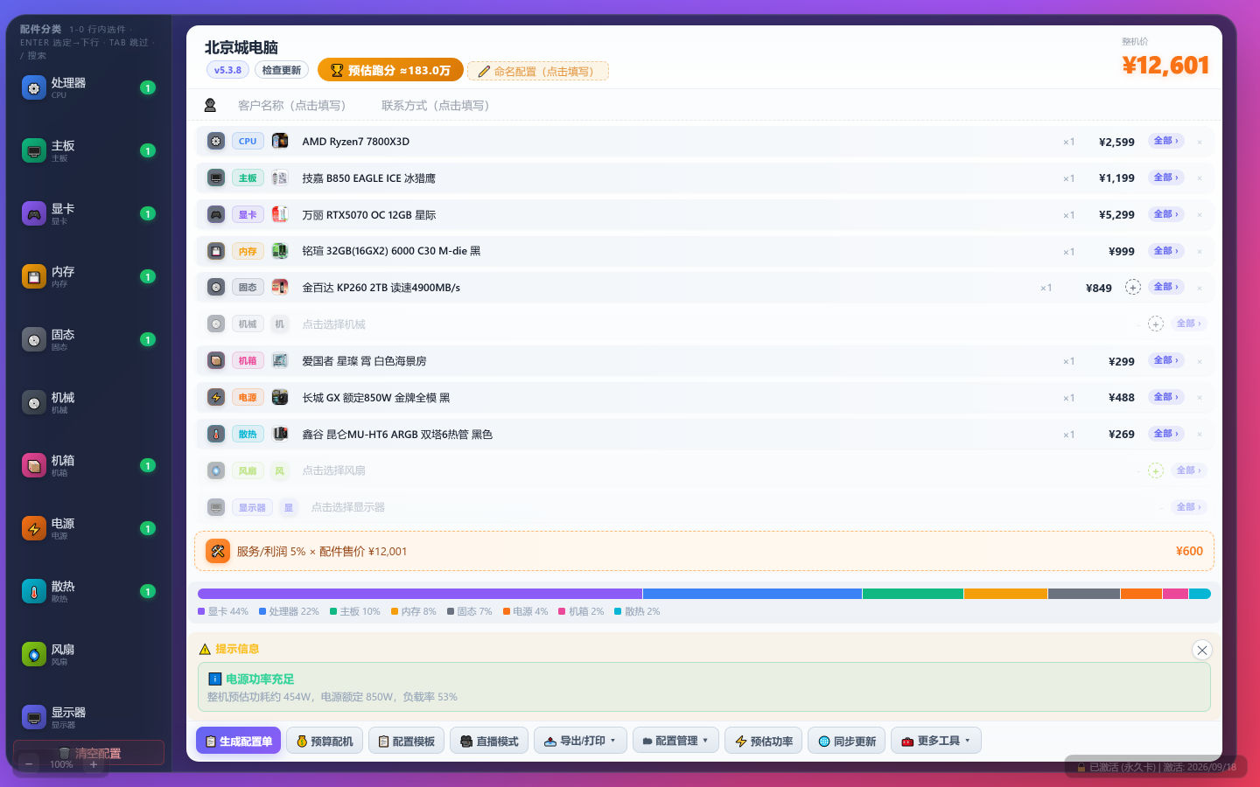
Task: Close the 提示信息 panel
Action: (1202, 650)
